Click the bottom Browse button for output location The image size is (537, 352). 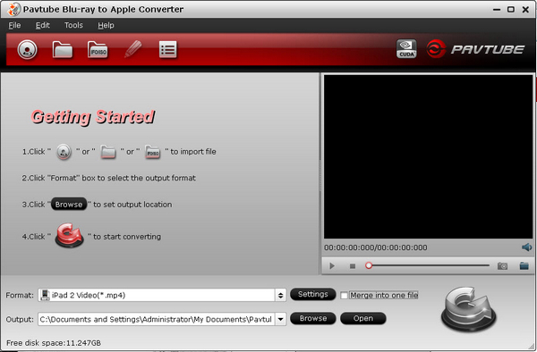click(x=313, y=319)
